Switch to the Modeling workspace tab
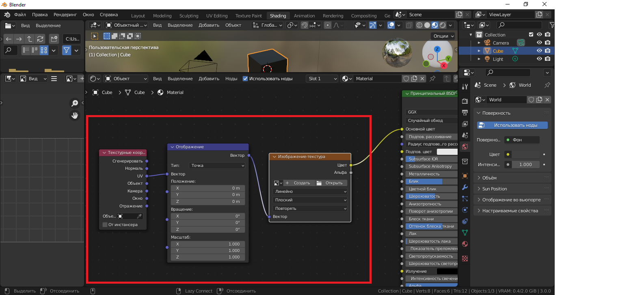This screenshot has width=618, height=295. (x=162, y=16)
